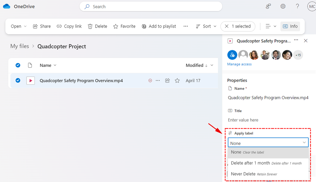Click the +15 more people badge

pyautogui.click(x=298, y=55)
